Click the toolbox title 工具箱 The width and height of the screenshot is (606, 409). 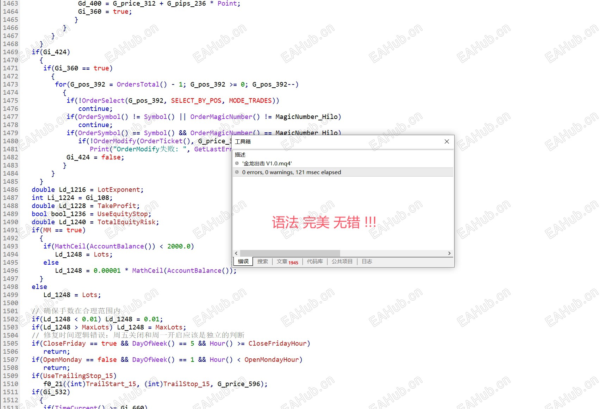(x=243, y=141)
